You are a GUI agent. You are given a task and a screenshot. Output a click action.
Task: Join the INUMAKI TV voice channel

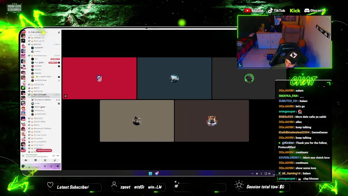tap(39, 38)
